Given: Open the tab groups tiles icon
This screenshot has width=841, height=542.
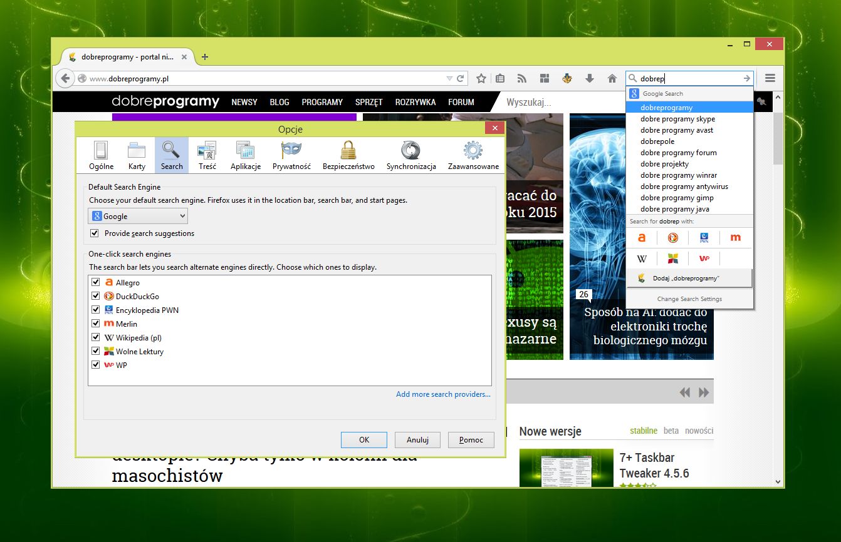Looking at the screenshot, I should coord(545,78).
